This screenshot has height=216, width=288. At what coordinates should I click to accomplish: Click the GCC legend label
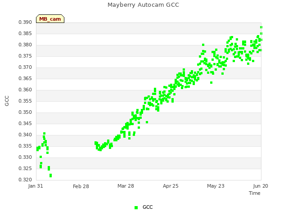pos(148,207)
